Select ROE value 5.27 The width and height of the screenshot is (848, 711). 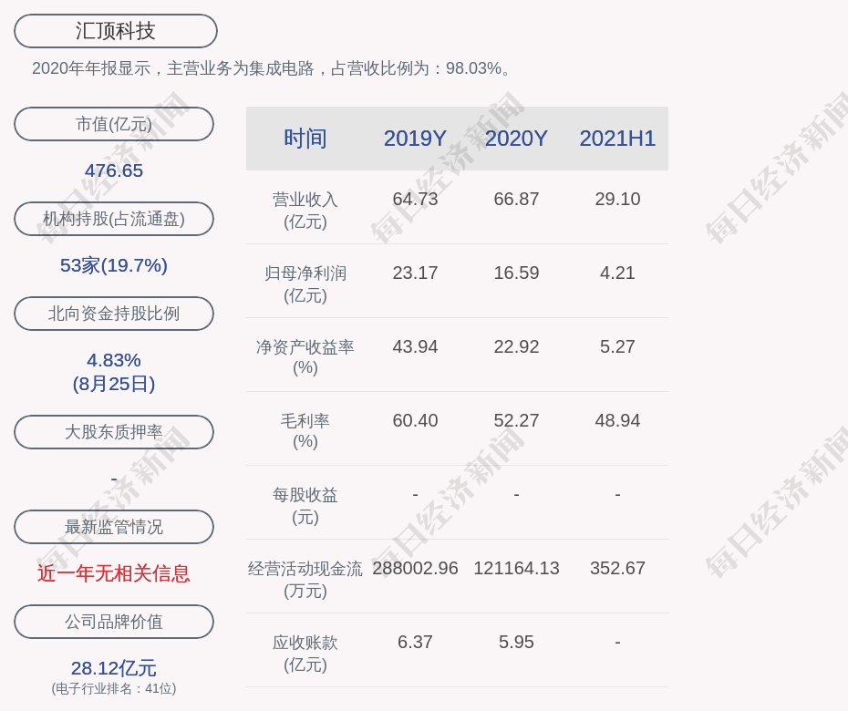pos(617,346)
